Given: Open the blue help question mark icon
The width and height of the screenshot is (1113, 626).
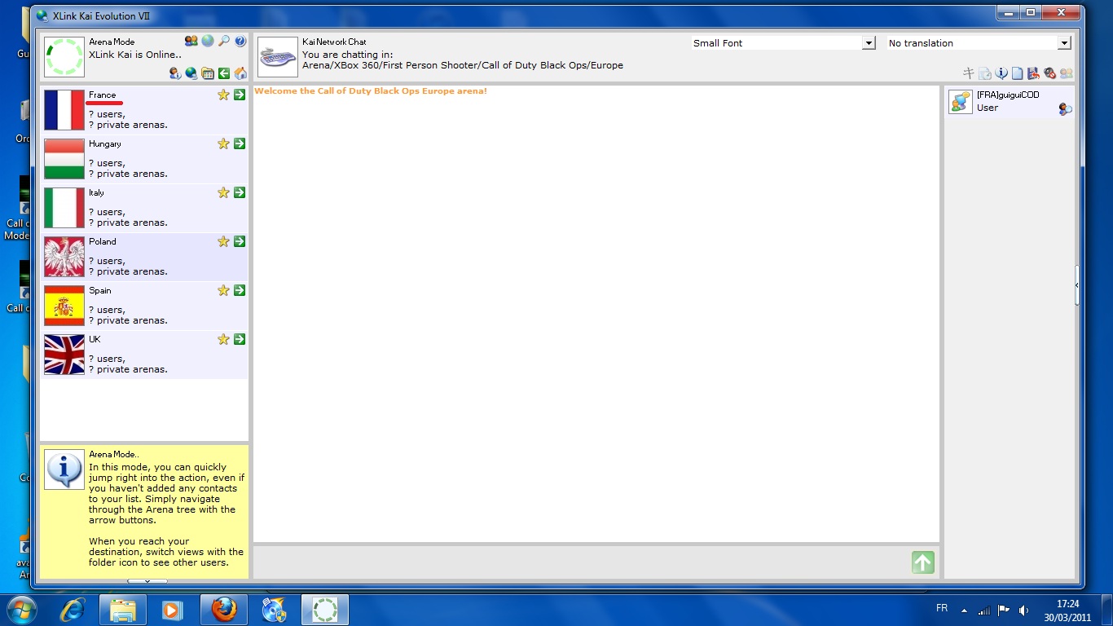Looking at the screenshot, I should tap(240, 41).
